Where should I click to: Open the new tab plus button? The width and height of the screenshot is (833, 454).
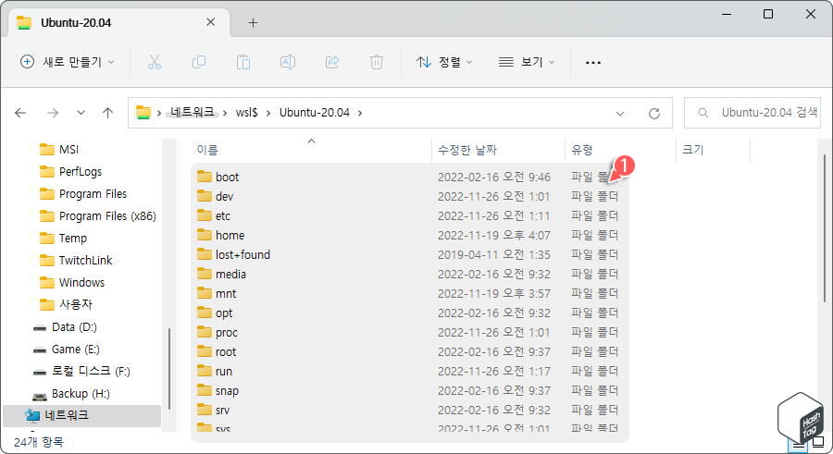pyautogui.click(x=254, y=22)
